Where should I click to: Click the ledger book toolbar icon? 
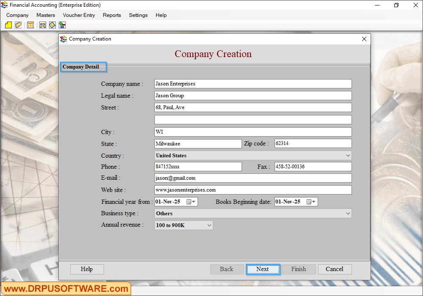pyautogui.click(x=52, y=25)
